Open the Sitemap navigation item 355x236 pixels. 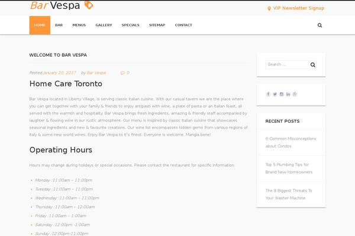tap(157, 25)
